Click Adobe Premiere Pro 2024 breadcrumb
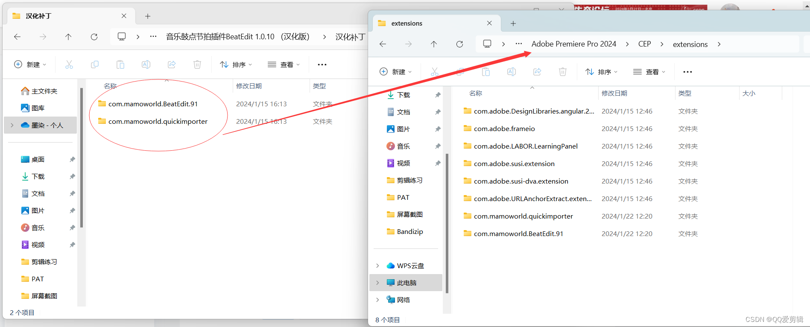 pyautogui.click(x=573, y=44)
